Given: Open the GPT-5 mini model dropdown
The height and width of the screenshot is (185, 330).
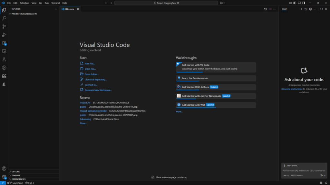Looking at the screenshot, I should click(296, 175).
